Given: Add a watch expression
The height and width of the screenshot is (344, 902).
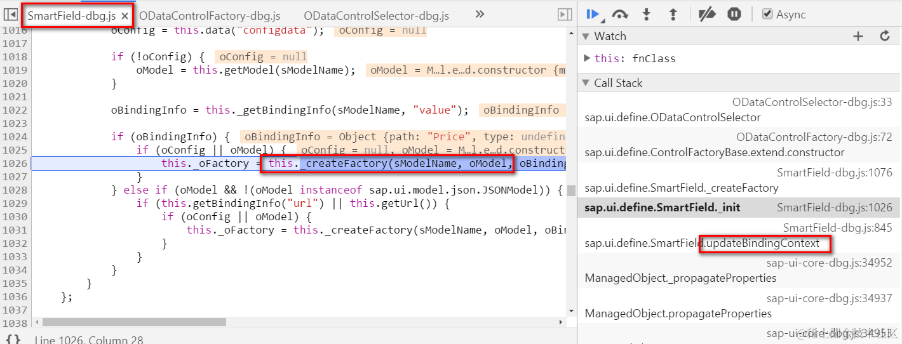Looking at the screenshot, I should 858,36.
